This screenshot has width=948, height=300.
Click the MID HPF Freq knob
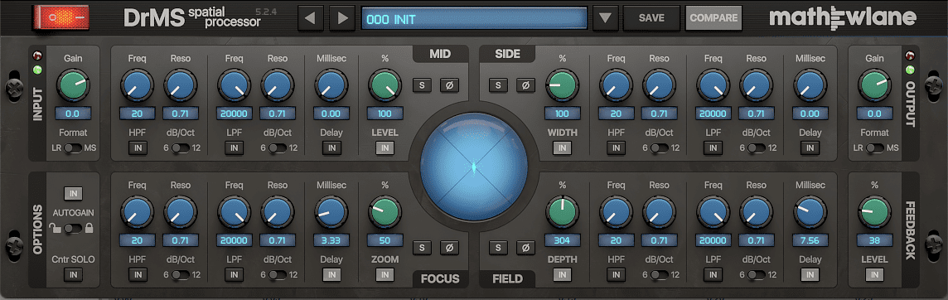coord(138,85)
